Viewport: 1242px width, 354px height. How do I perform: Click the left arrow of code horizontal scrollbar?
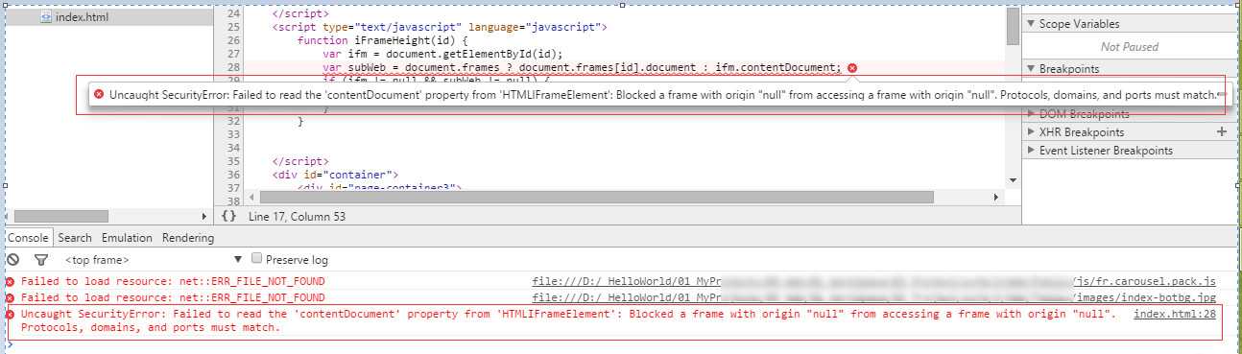pyautogui.click(x=252, y=197)
